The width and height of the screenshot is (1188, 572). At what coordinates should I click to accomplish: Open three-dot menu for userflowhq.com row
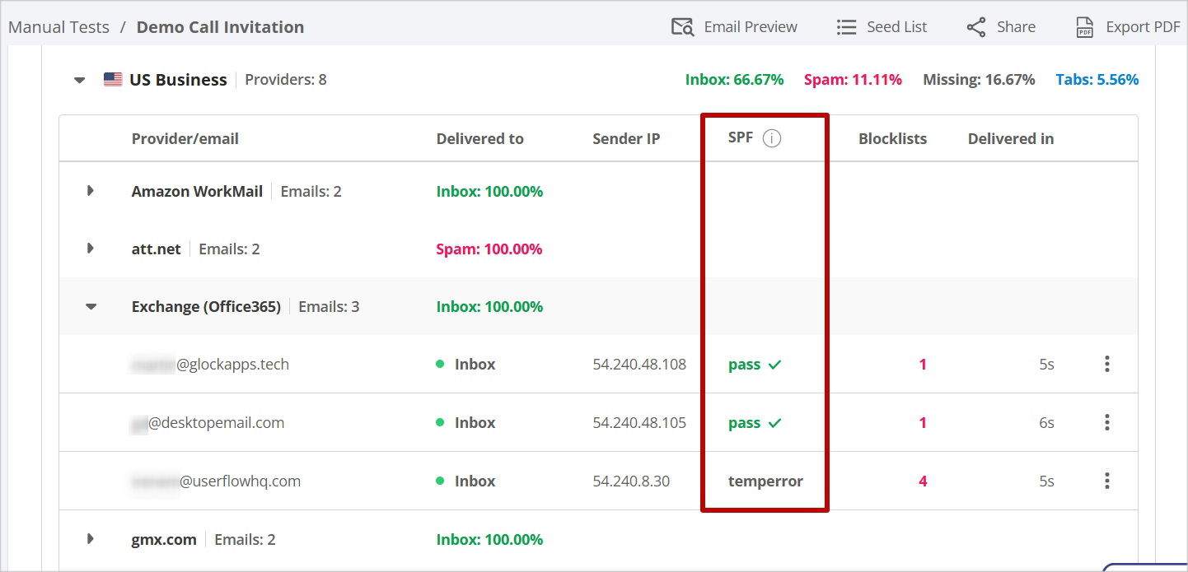[1106, 481]
